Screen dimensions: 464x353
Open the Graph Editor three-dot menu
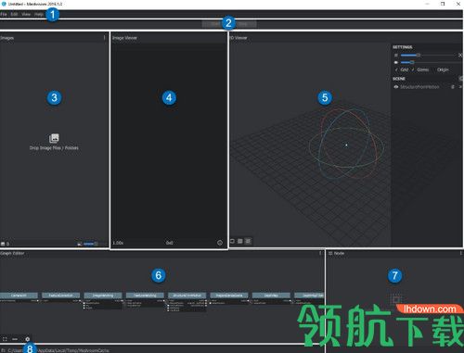[320, 253]
